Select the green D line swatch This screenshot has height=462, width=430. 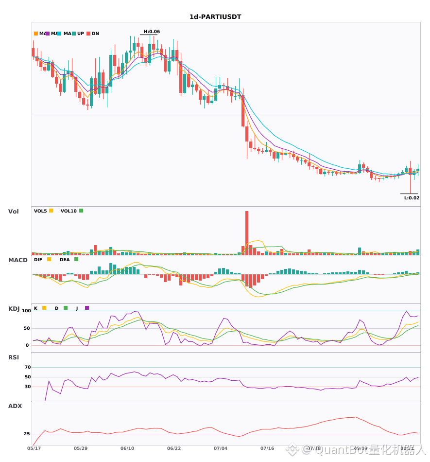[x=66, y=308]
